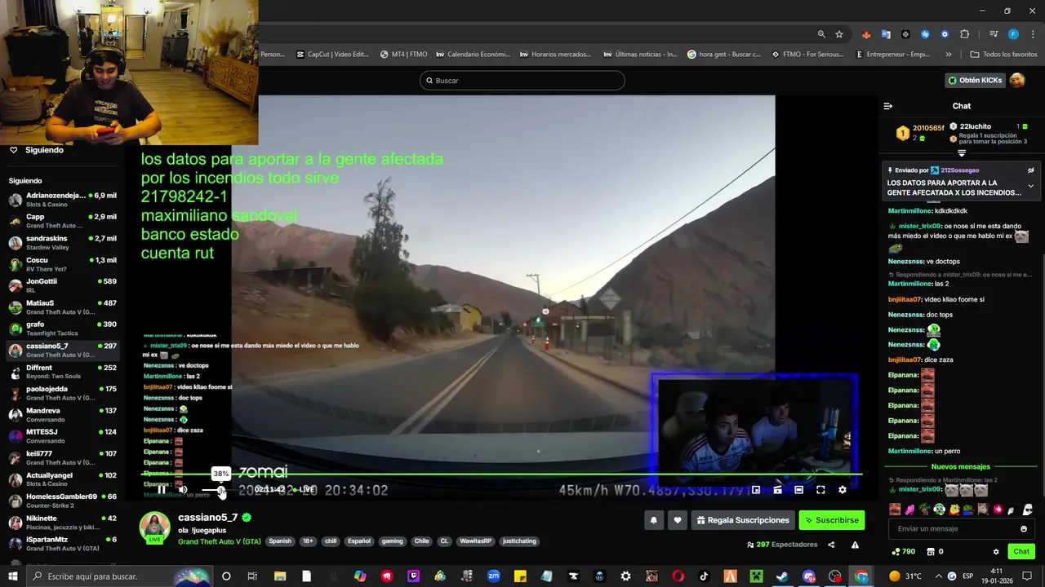The height and width of the screenshot is (587, 1045).
Task: Open hora gmt Google search bookmark
Action: click(x=724, y=55)
